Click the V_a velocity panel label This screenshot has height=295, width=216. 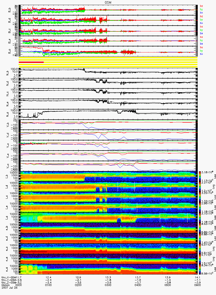(x=8, y=165)
